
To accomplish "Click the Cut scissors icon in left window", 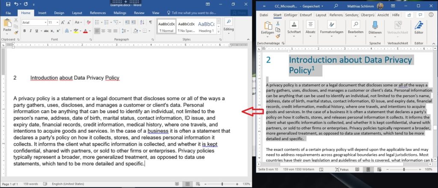I will click(x=16, y=20).
